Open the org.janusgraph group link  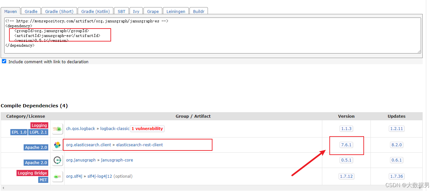pyautogui.click(x=81, y=160)
